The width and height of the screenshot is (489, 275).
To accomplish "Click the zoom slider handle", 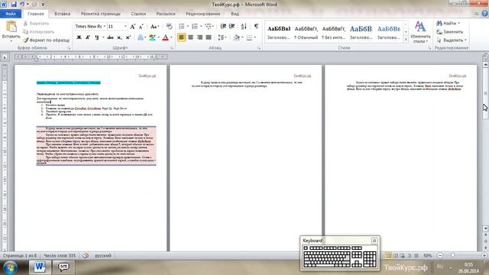I will [453, 255].
